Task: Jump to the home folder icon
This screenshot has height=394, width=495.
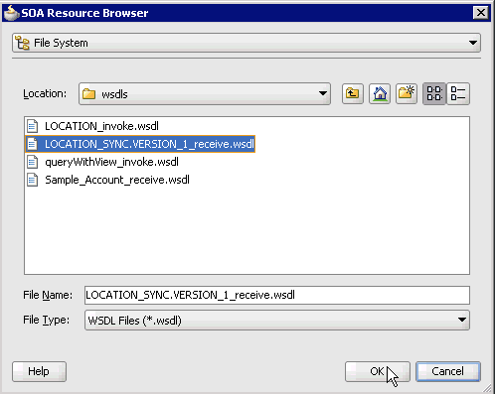Action: pyautogui.click(x=380, y=93)
